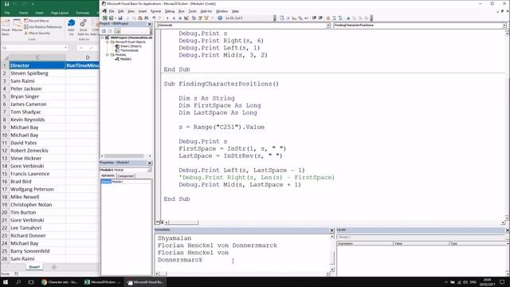Click the Reset stop icon in VBA toolbar
The height and width of the screenshot is (287, 510).
180,18
